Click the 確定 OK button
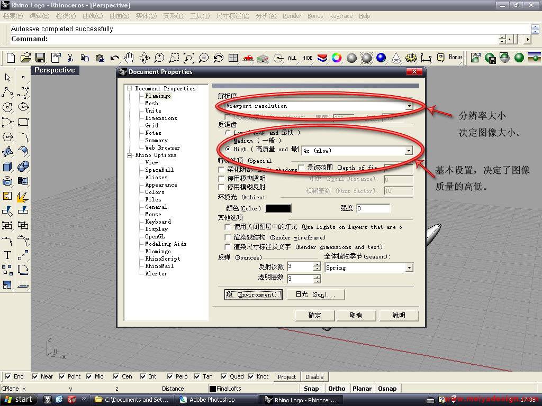 (x=314, y=315)
